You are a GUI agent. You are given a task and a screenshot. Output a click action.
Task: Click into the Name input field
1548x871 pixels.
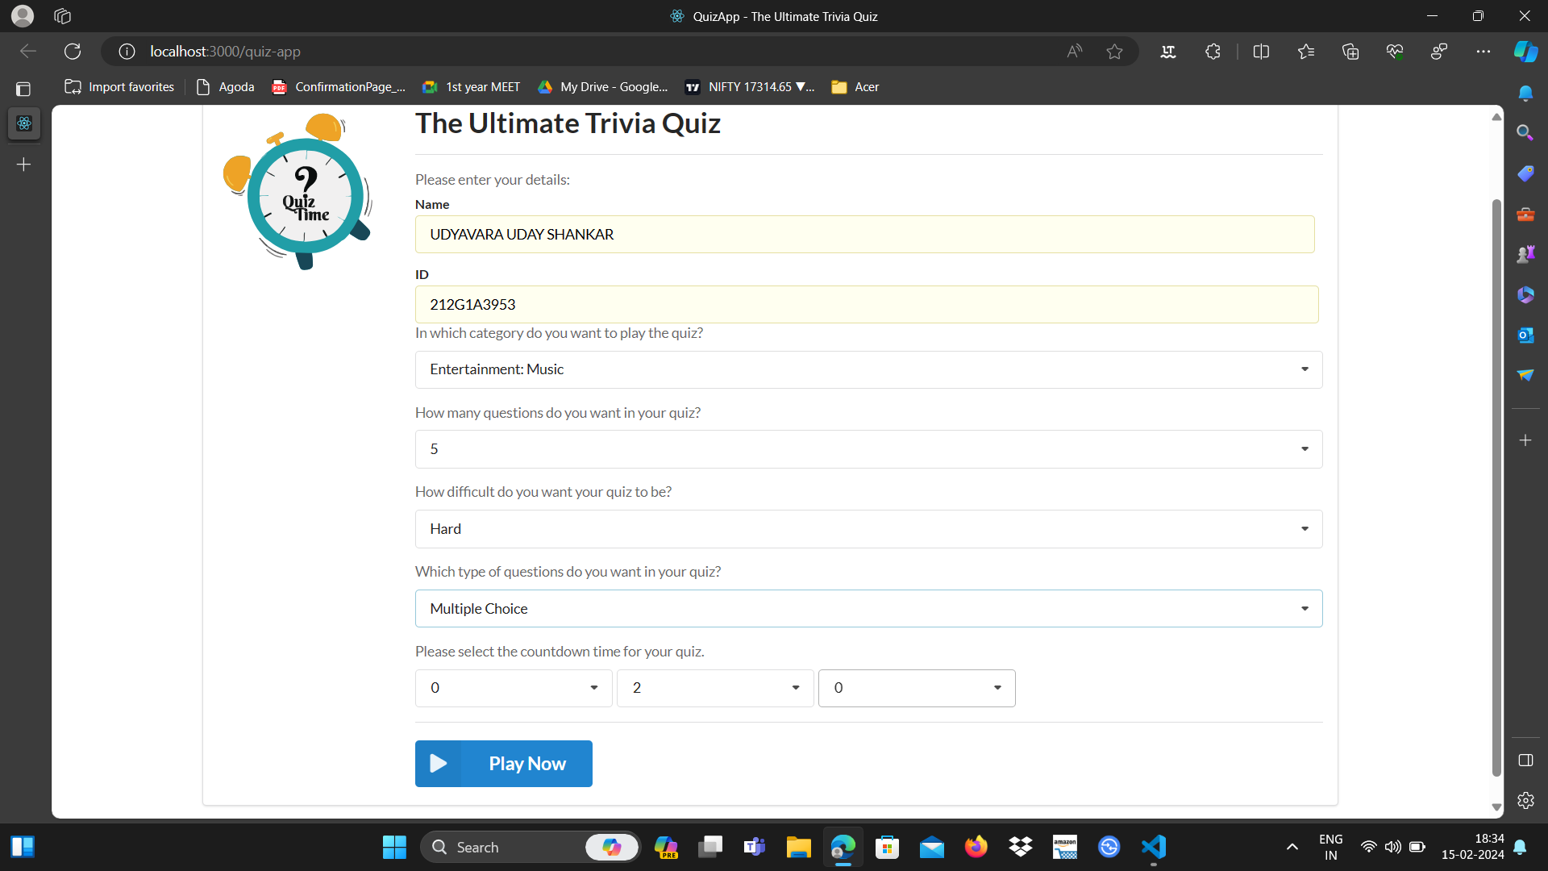(864, 235)
